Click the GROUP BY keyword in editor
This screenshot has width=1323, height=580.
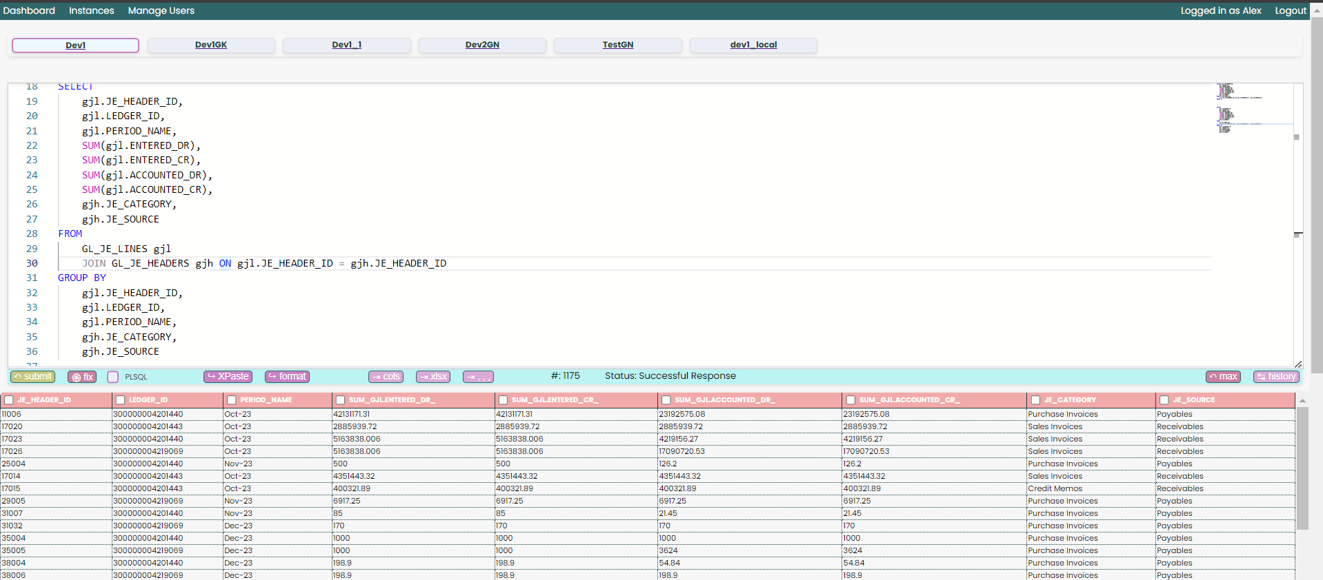coord(82,278)
